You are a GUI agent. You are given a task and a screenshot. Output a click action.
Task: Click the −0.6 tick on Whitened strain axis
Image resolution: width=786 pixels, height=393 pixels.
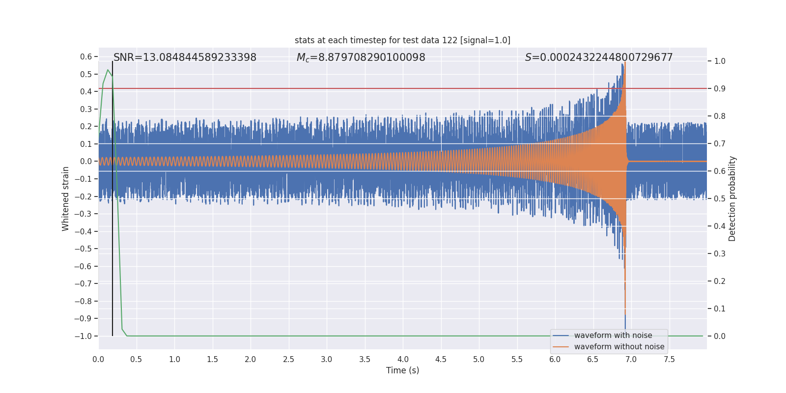(83, 266)
